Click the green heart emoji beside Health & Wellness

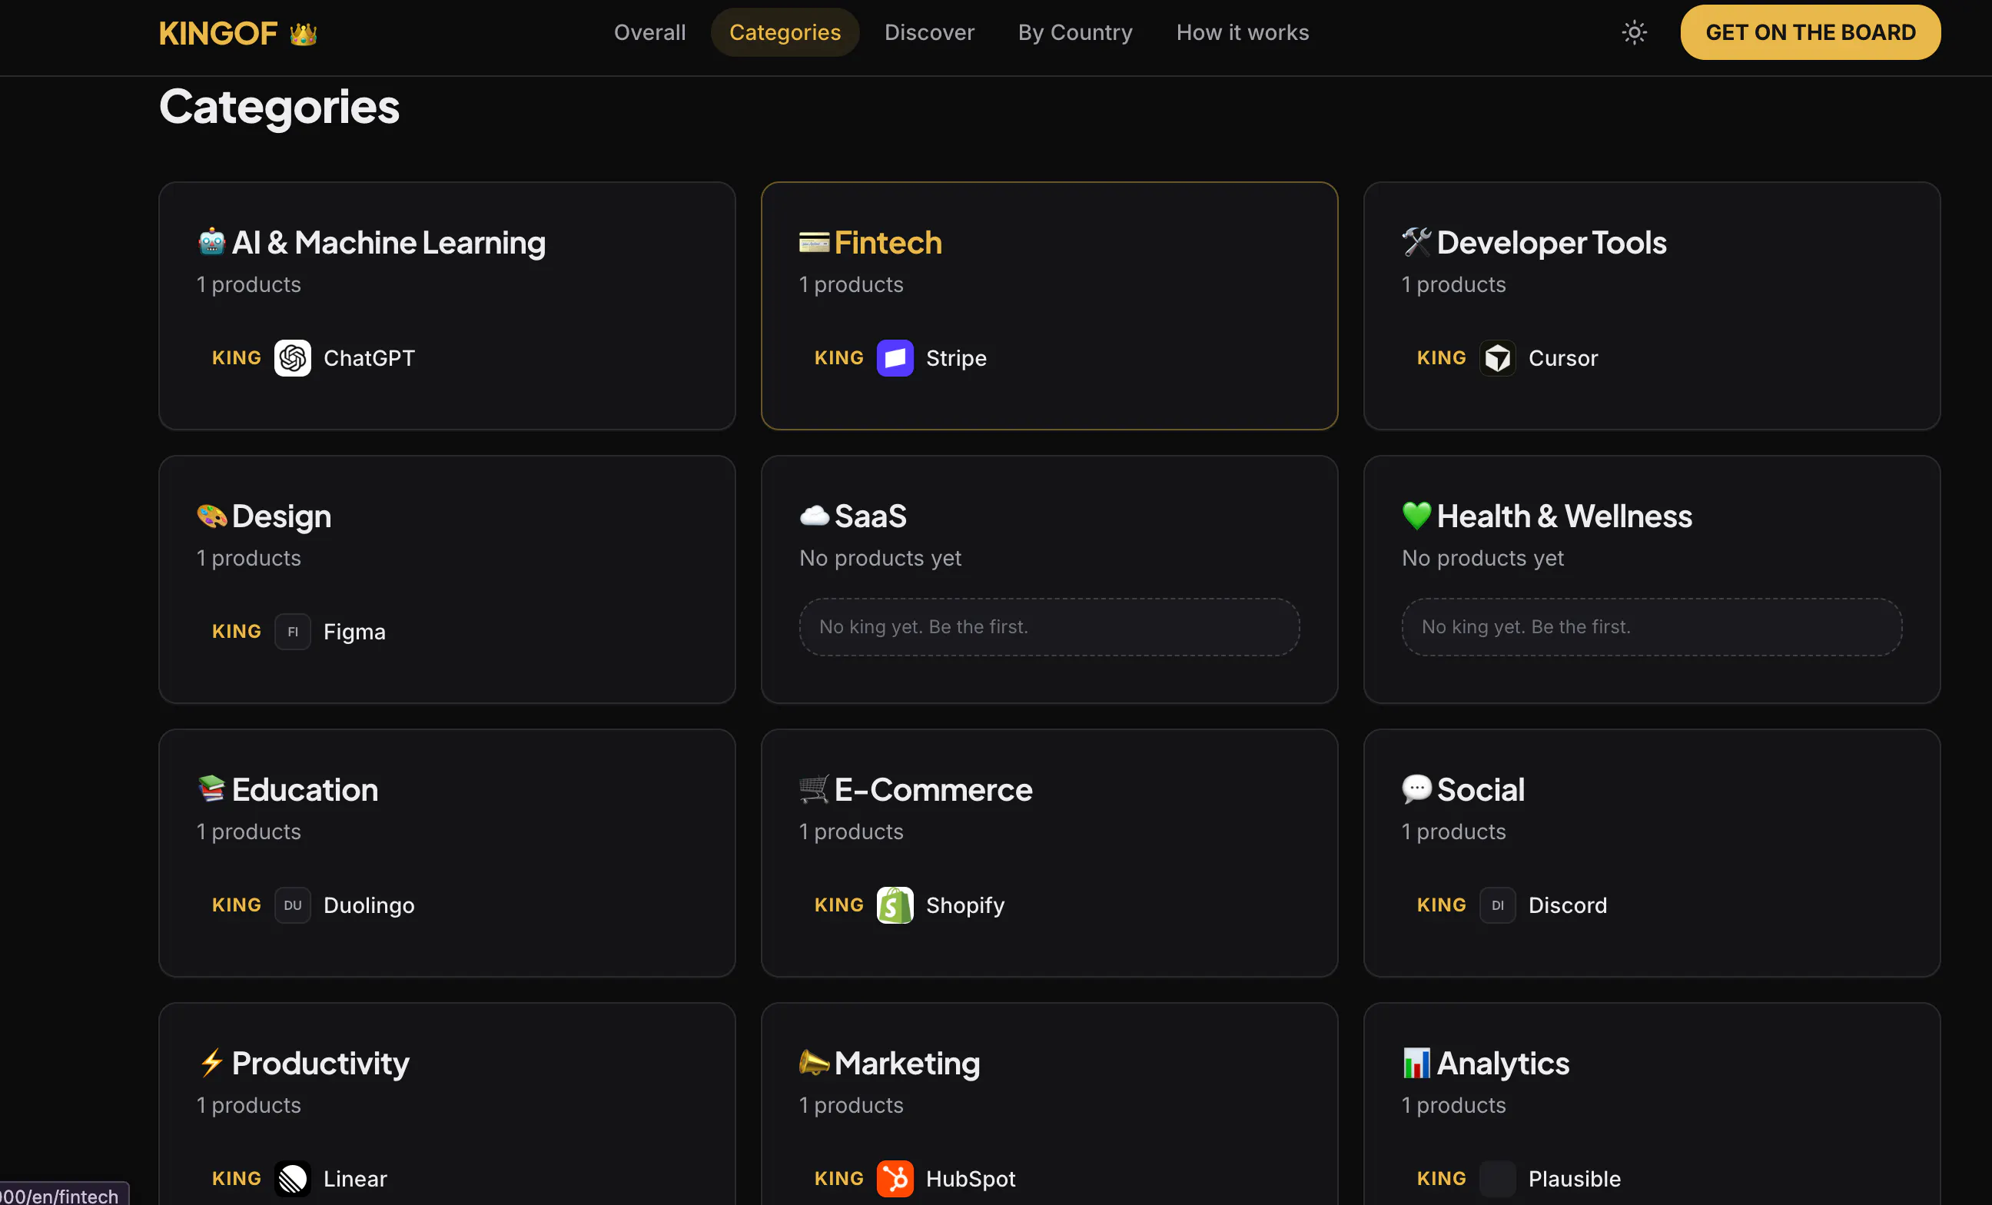pos(1416,516)
